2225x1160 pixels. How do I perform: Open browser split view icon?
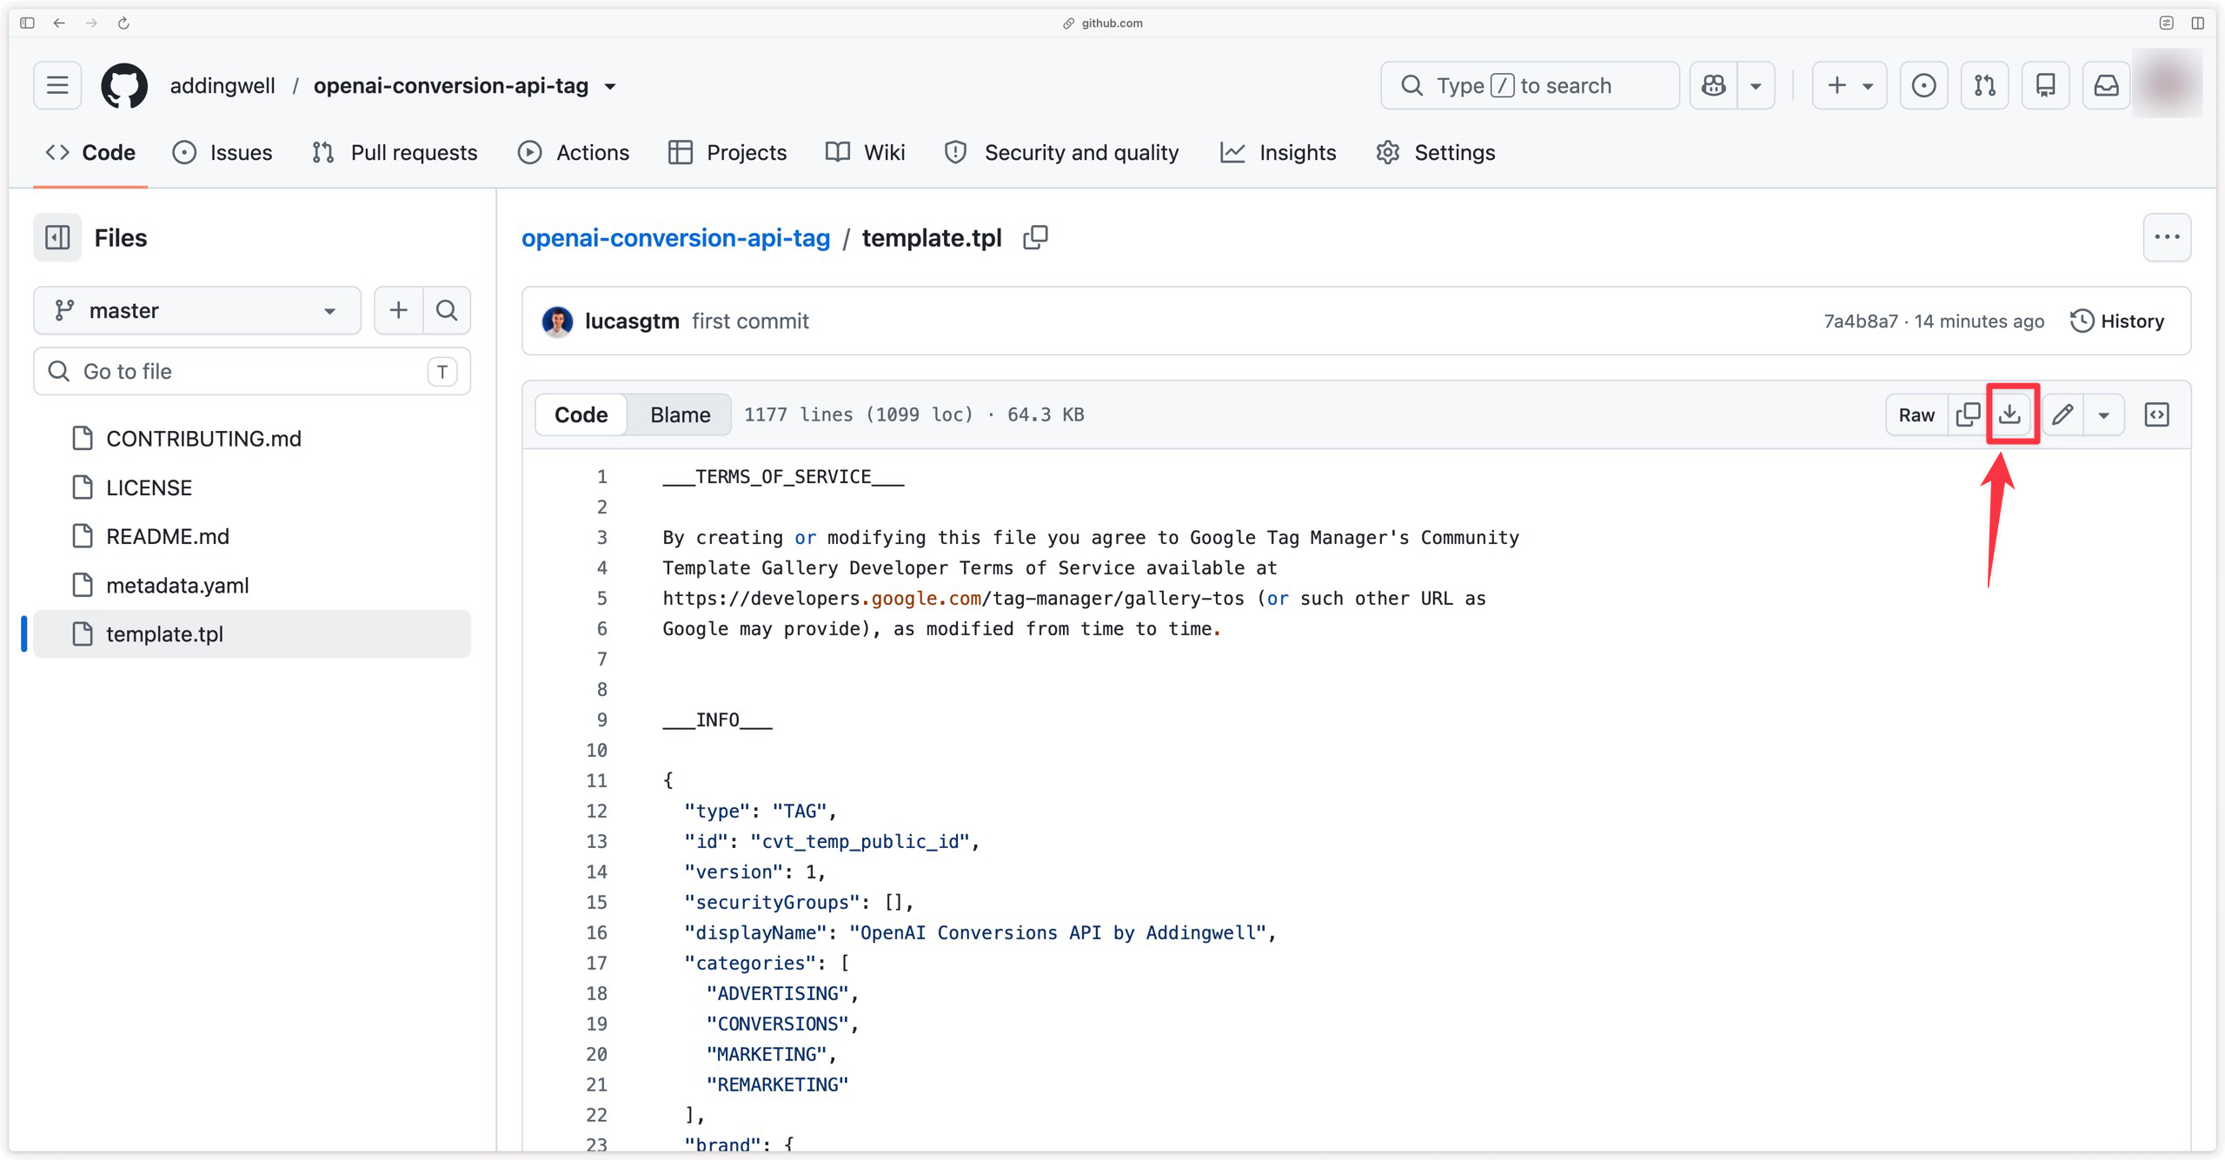coord(2197,23)
